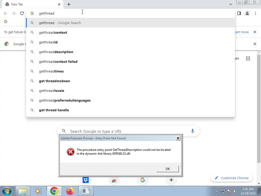Dismiss the Google Chrome notification bar
Image resolution: width=261 pixels, height=196 pixels.
255,44
